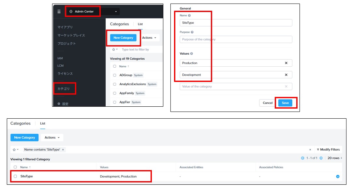Remove the Development value with its X
The image size is (351, 186).
pyautogui.click(x=286, y=75)
